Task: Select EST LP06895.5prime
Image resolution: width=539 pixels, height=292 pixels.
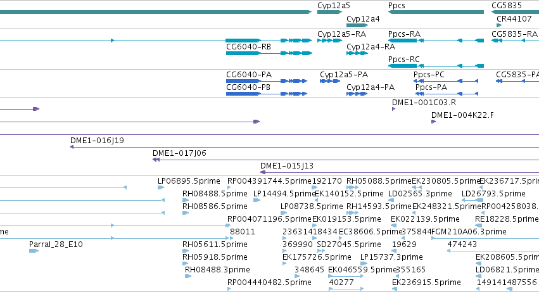Action: (x=189, y=181)
